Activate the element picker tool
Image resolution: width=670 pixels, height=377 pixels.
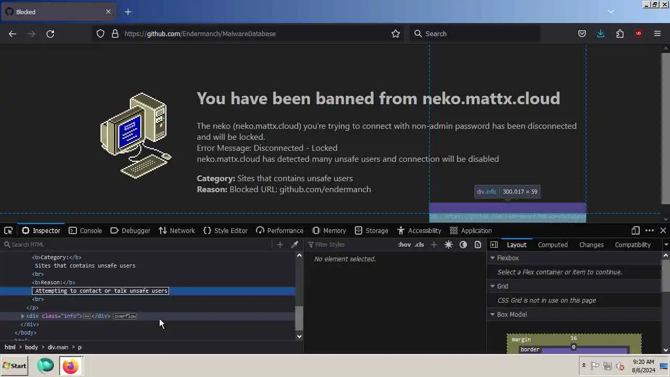[8, 230]
